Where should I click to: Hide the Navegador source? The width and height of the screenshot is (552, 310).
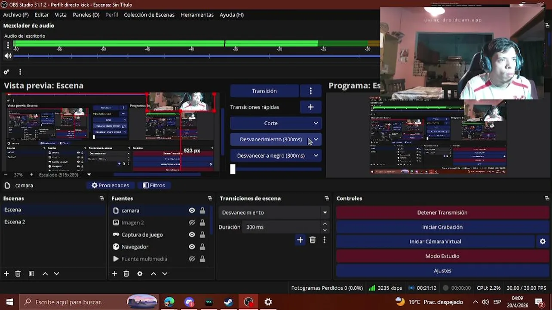click(x=192, y=247)
